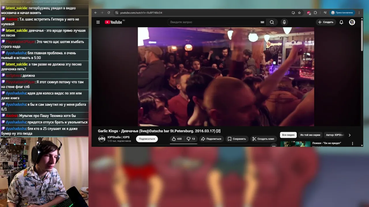Screen dimensions: 369x207
Task: Open the "Создать" create menu
Action: [x=326, y=22]
